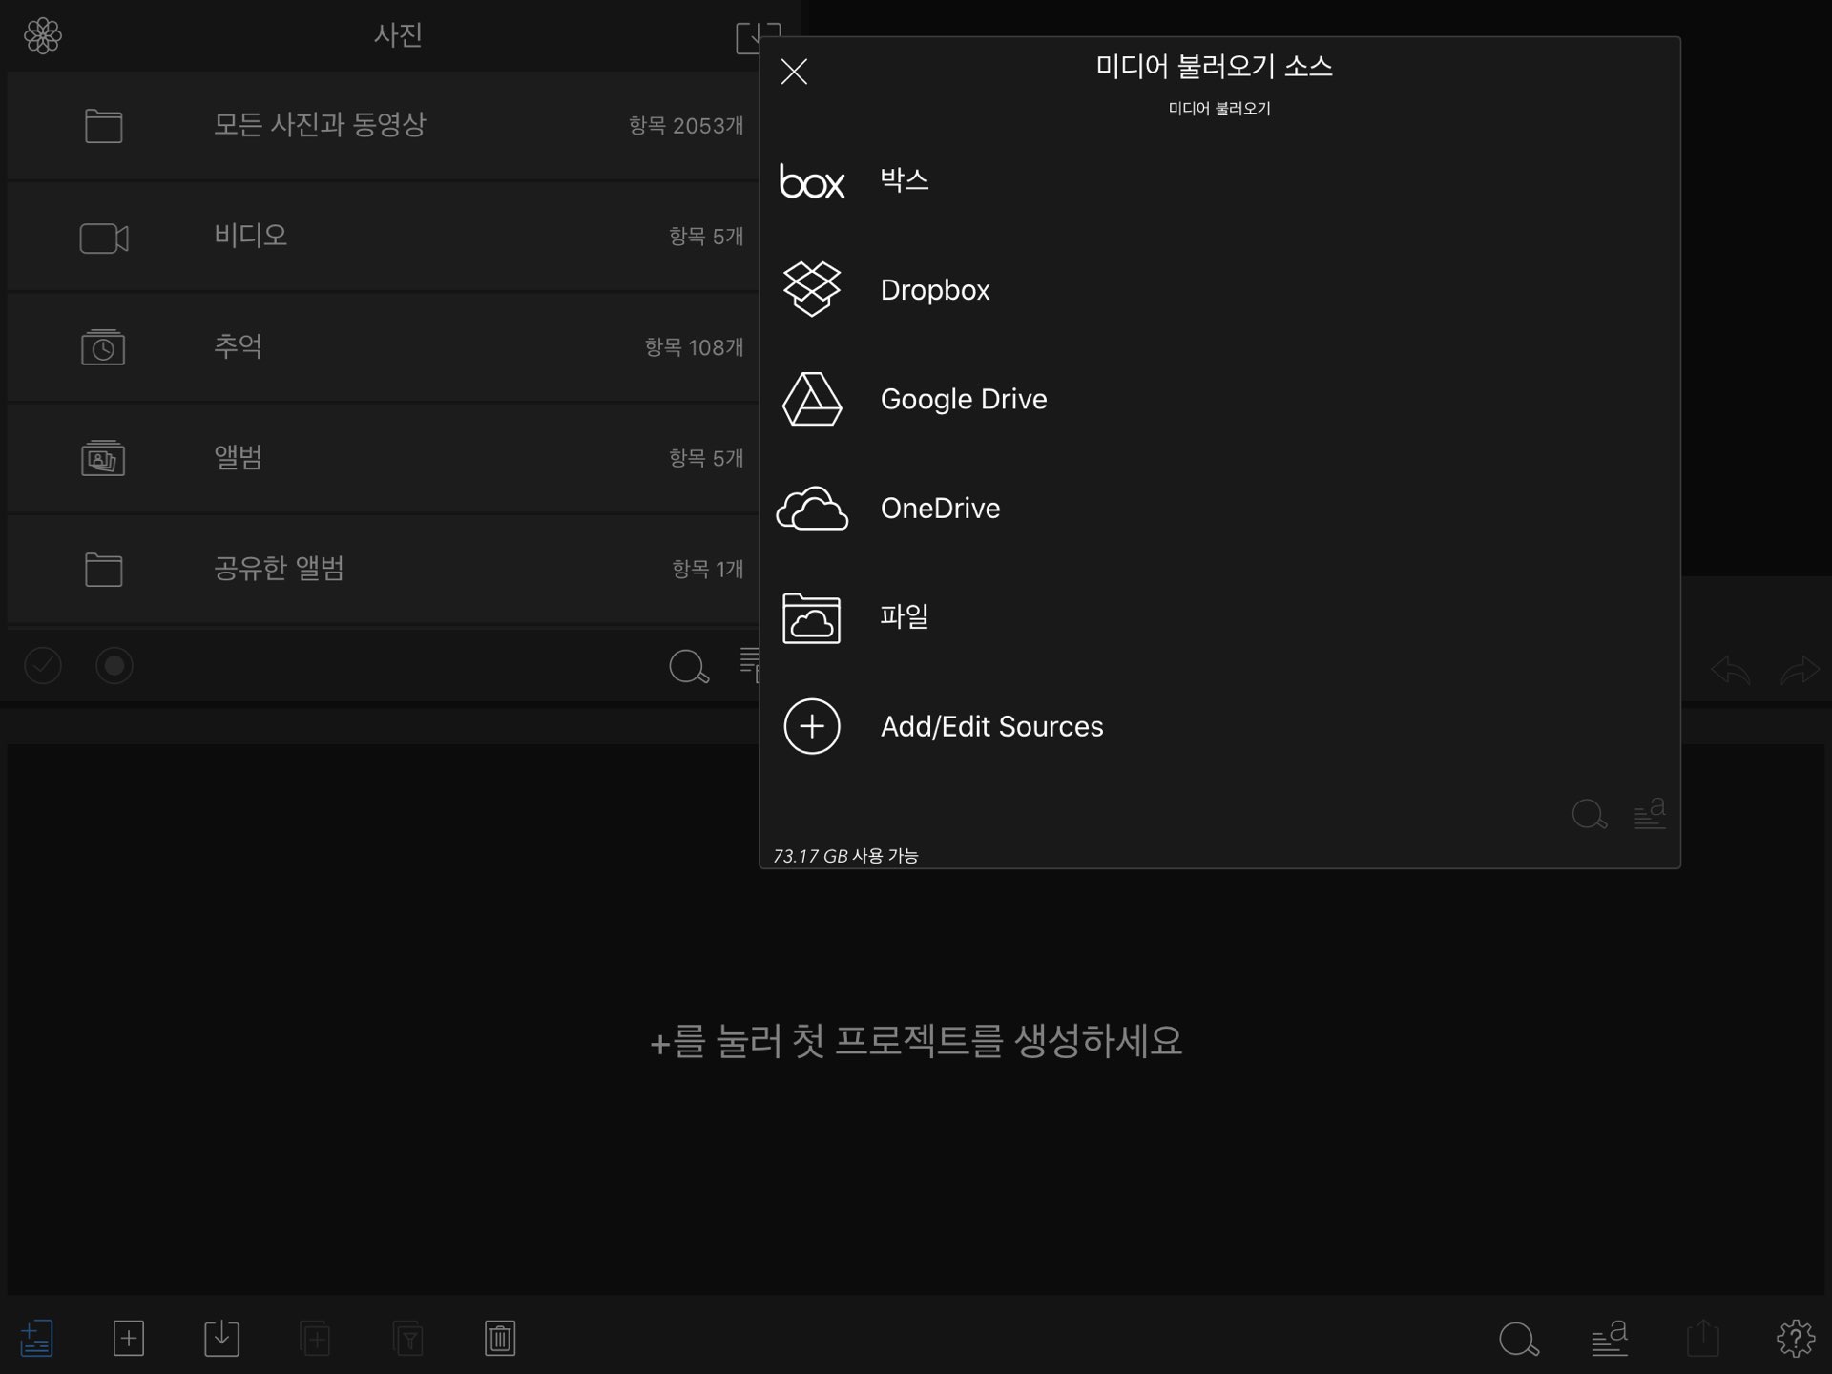Open Files (파일) source
The width and height of the screenshot is (1832, 1374).
tap(904, 617)
